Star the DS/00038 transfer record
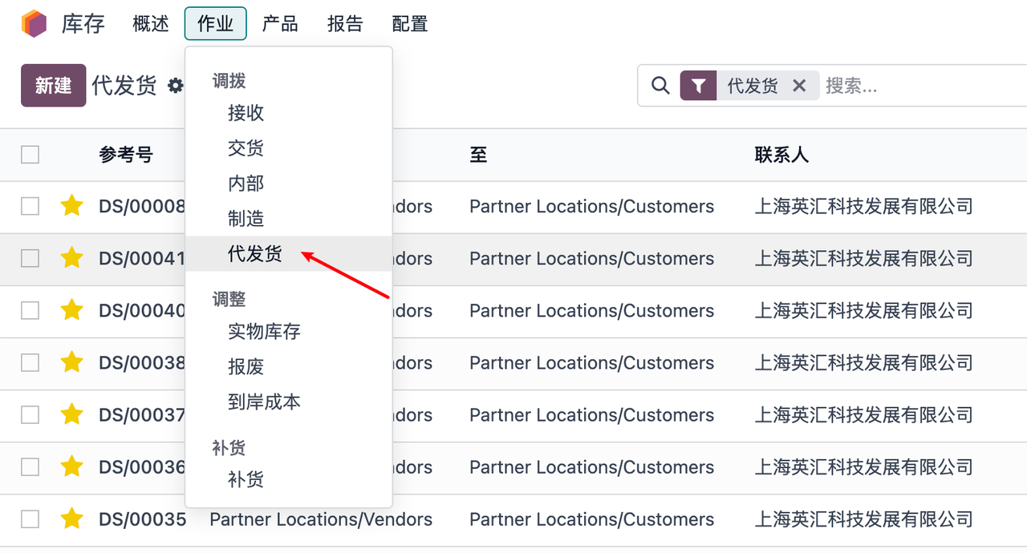 (x=72, y=363)
